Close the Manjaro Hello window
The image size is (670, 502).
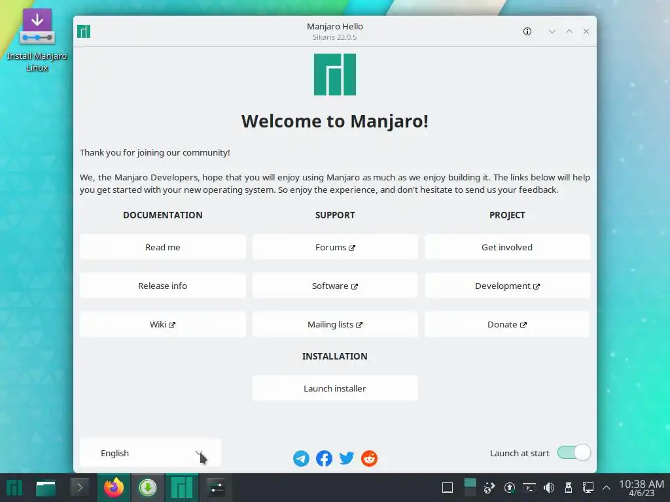click(586, 31)
